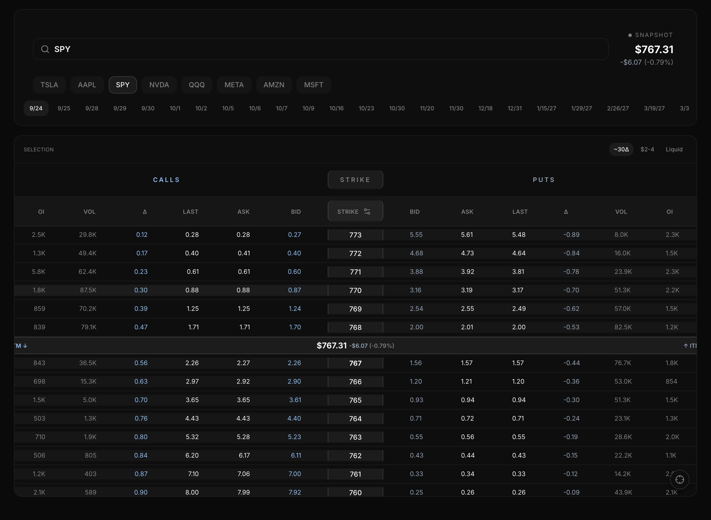This screenshot has width=711, height=520.
Task: Click the CALLS section heading
Action: (166, 180)
